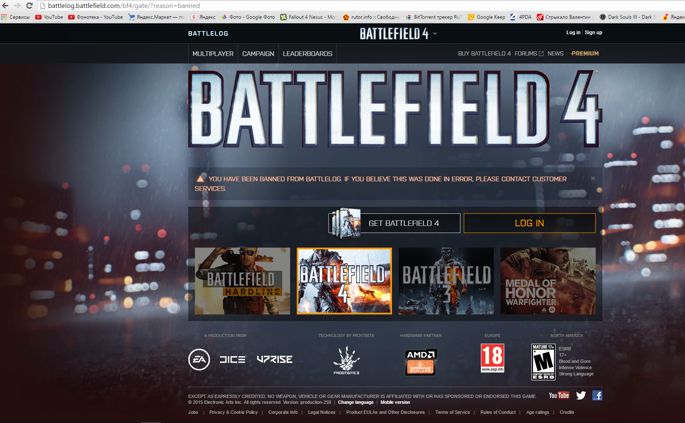Expand the Battlefield 4 game selector dropdown
The image size is (685, 423).
point(435,34)
